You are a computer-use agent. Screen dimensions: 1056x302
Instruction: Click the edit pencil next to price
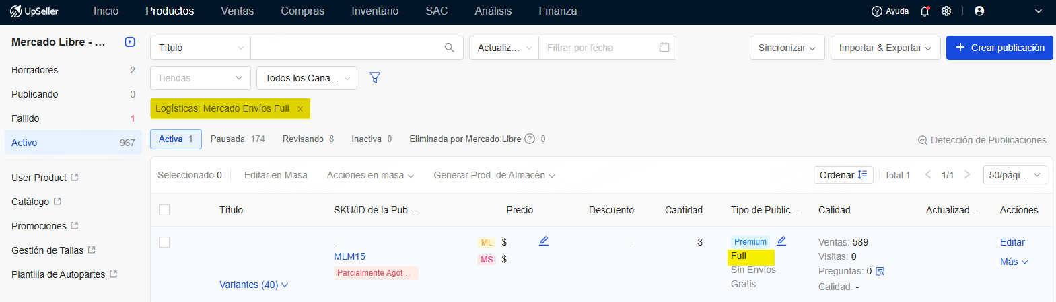point(544,241)
